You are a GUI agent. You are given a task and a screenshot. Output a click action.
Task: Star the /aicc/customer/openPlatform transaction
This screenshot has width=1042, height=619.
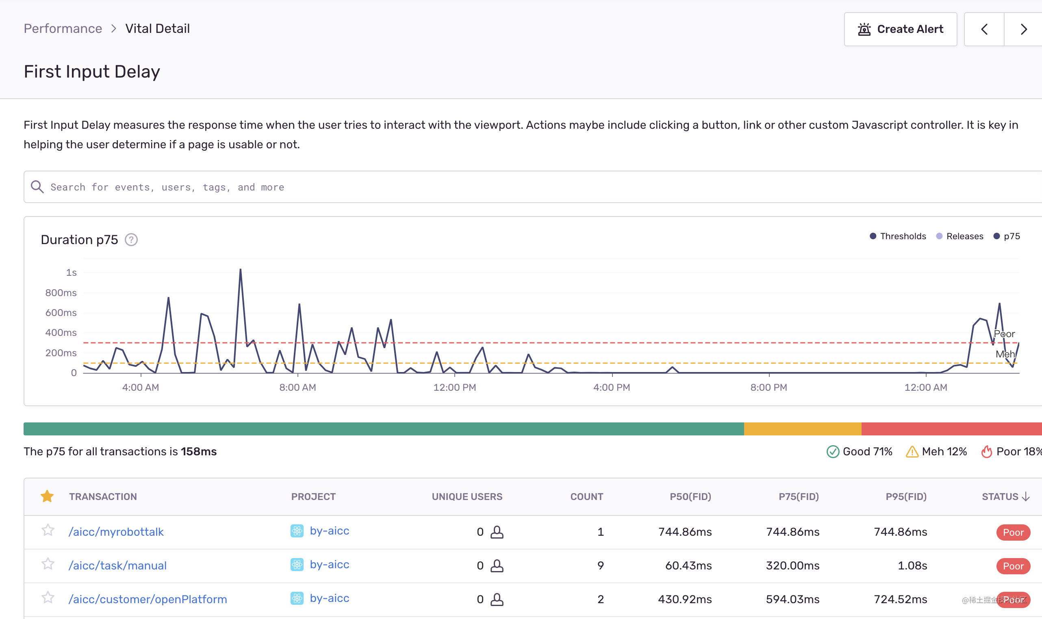coord(48,598)
